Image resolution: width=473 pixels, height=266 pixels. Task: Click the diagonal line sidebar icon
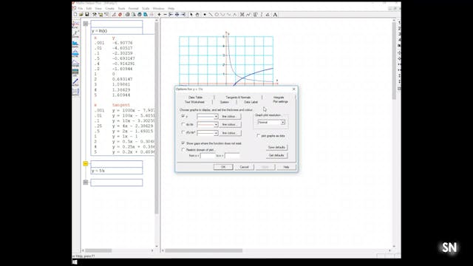[x=75, y=82]
